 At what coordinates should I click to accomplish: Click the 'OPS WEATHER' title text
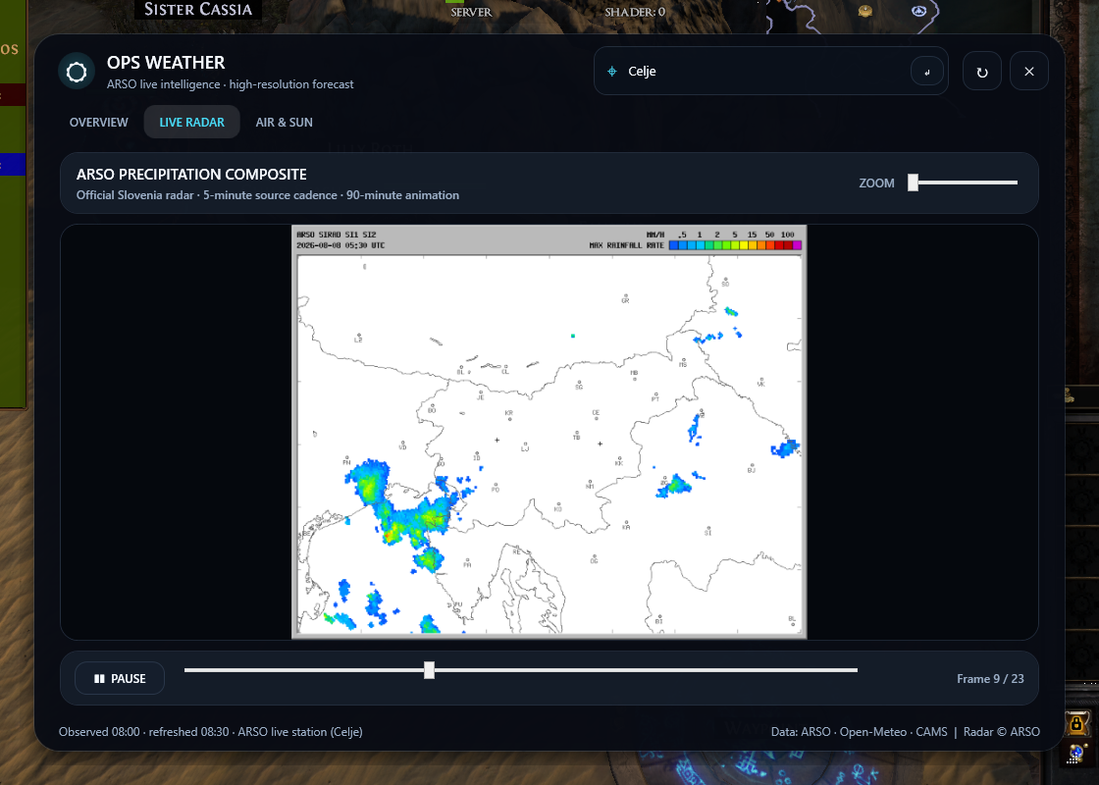[x=166, y=63]
